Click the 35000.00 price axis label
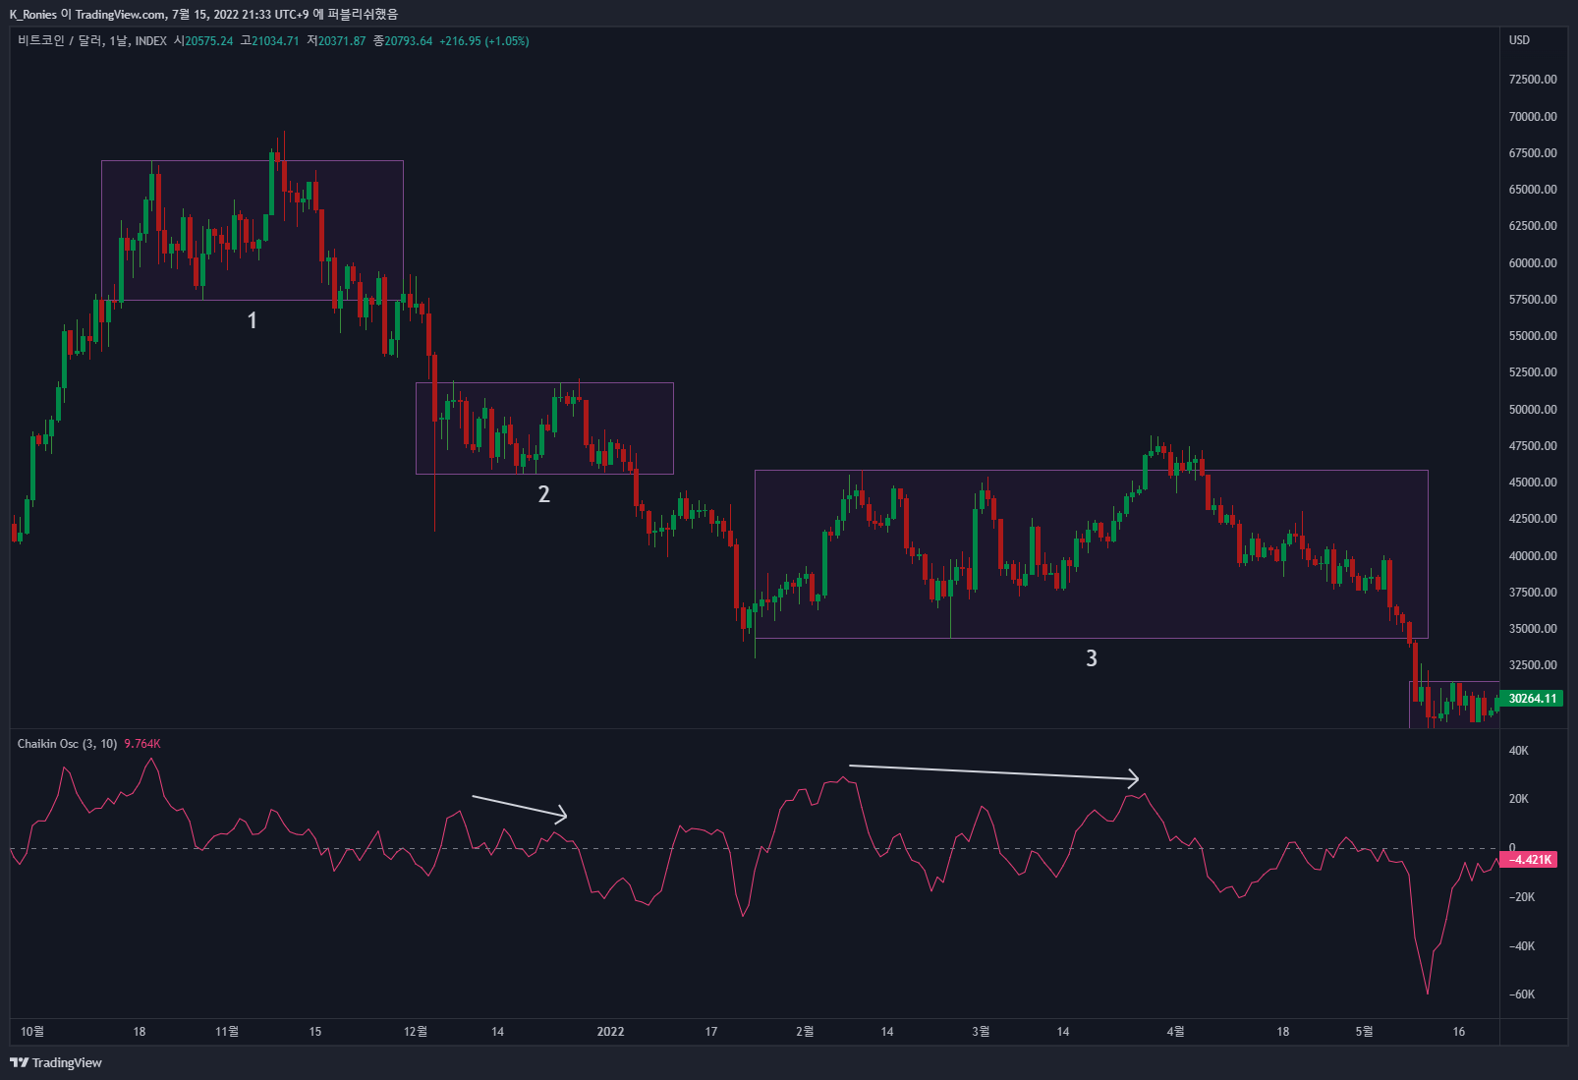This screenshot has height=1080, width=1578. [x=1533, y=629]
